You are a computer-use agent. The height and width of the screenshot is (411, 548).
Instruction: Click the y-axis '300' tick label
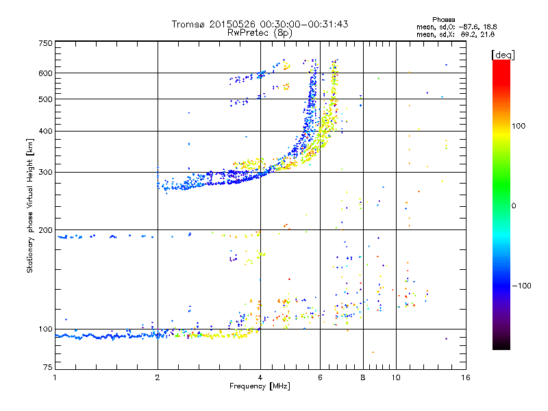45,173
